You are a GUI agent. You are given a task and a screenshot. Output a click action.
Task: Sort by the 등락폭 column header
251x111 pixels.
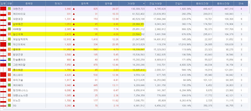click(85, 3)
